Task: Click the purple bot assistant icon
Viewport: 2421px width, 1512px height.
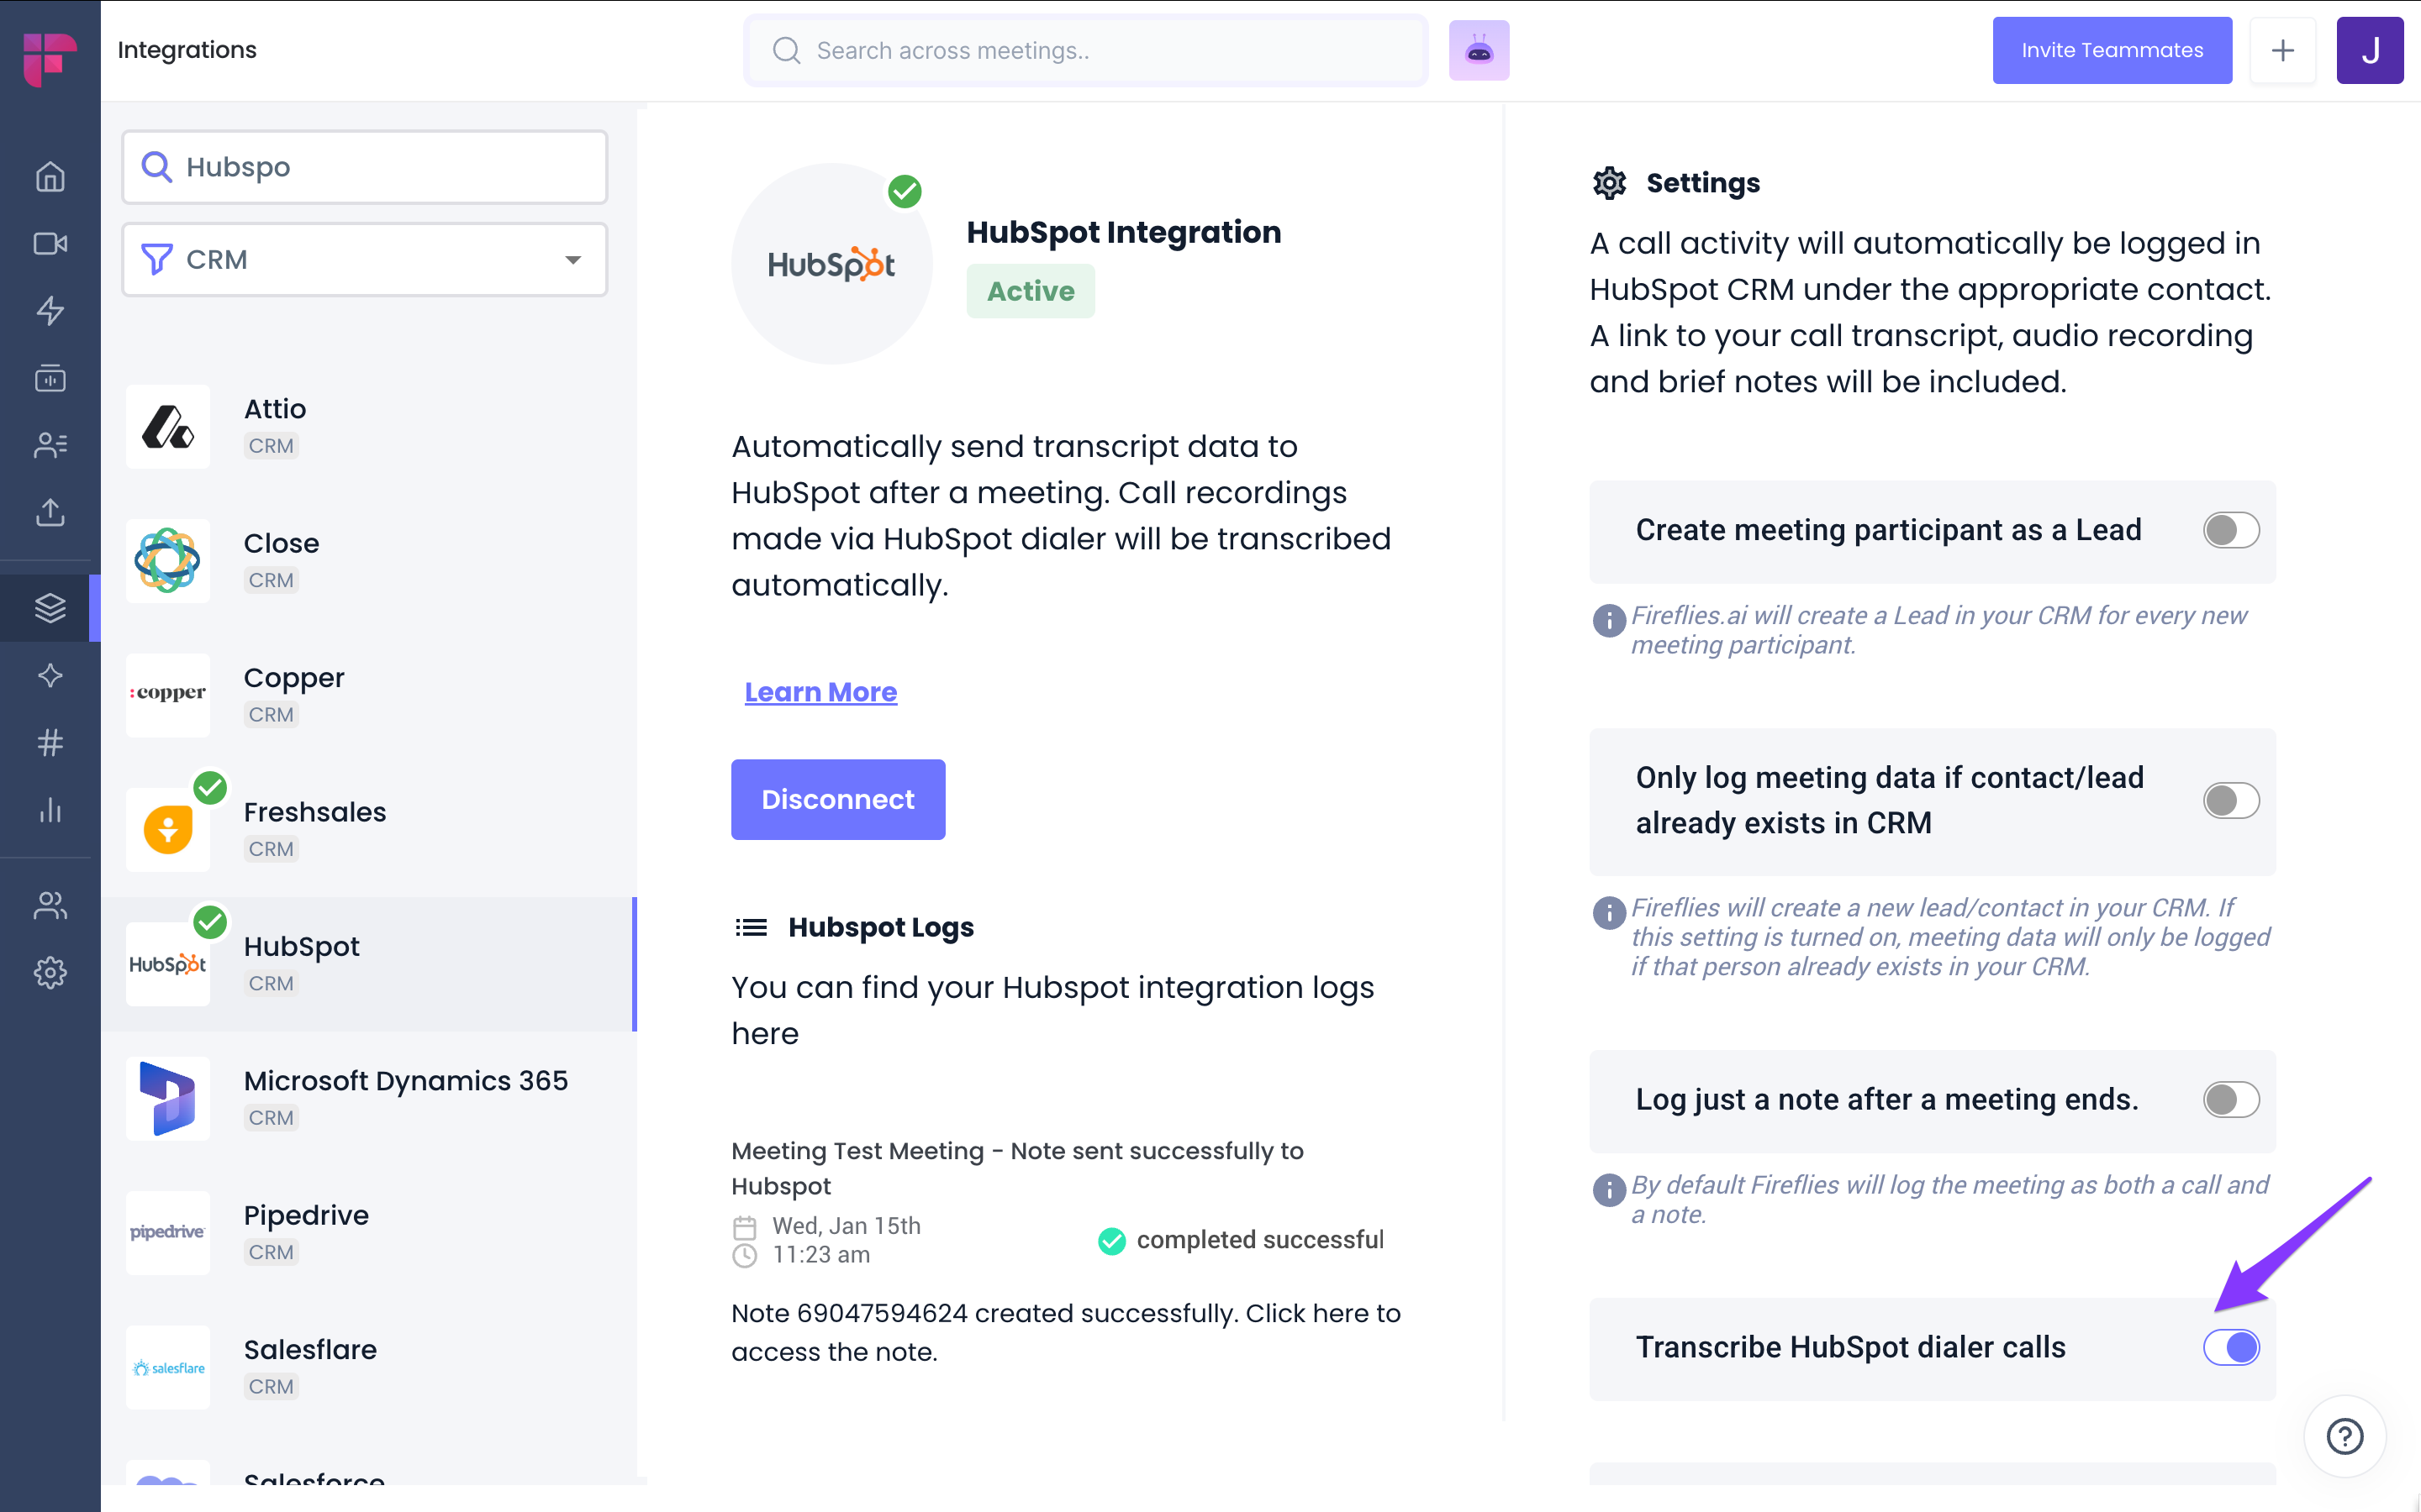Action: (x=1479, y=50)
